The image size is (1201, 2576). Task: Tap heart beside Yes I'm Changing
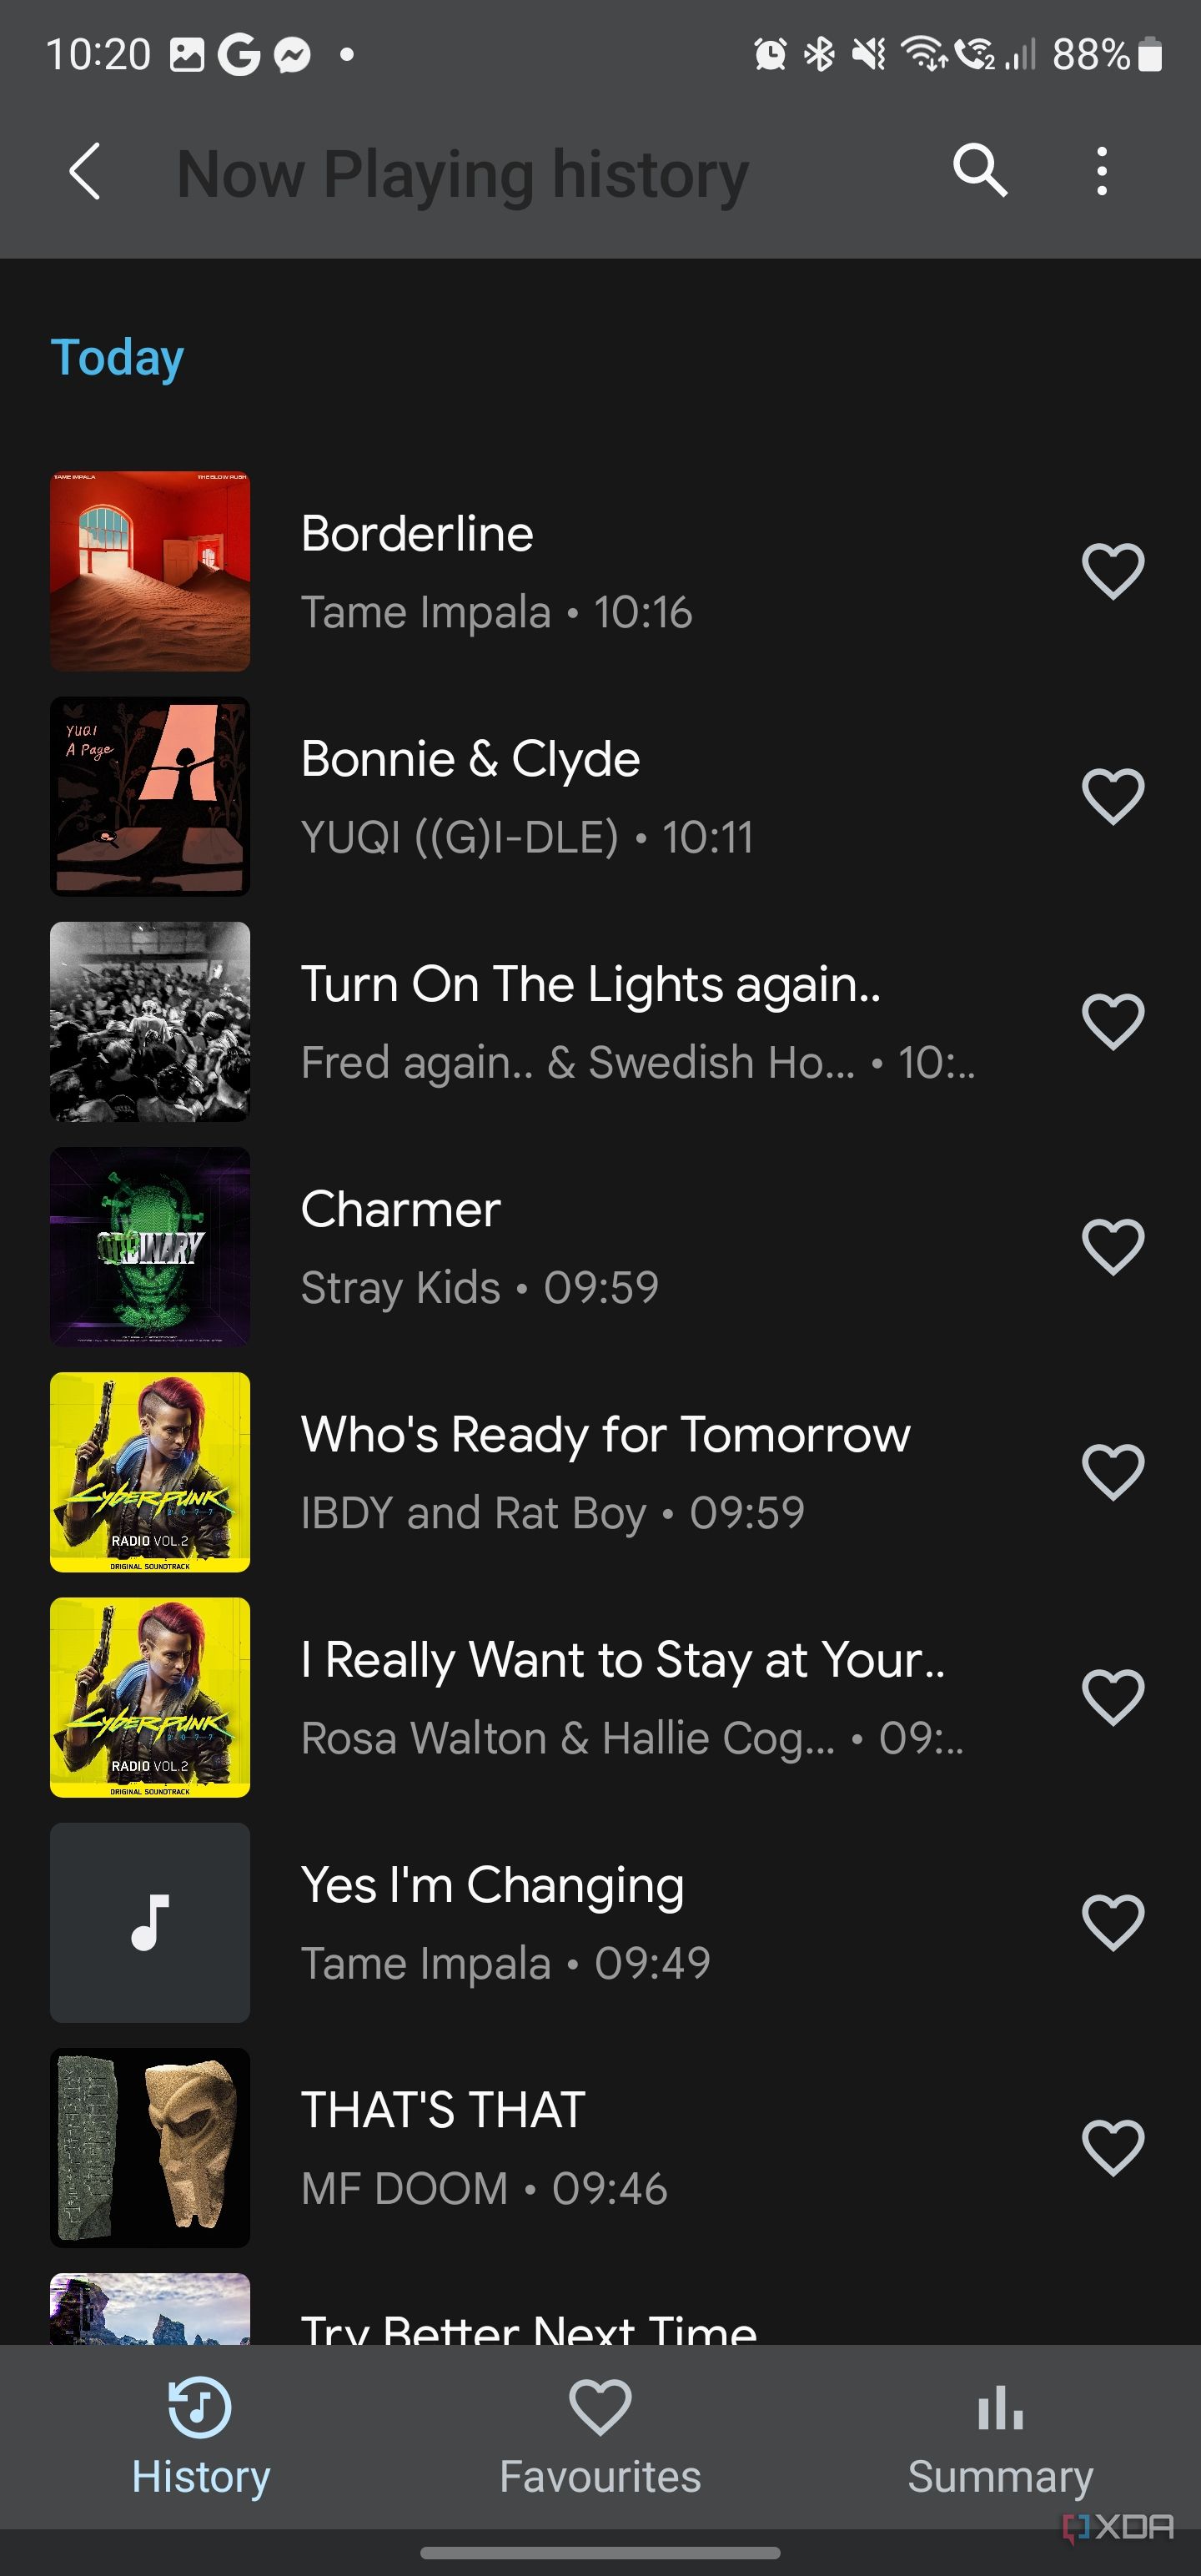click(1112, 1922)
